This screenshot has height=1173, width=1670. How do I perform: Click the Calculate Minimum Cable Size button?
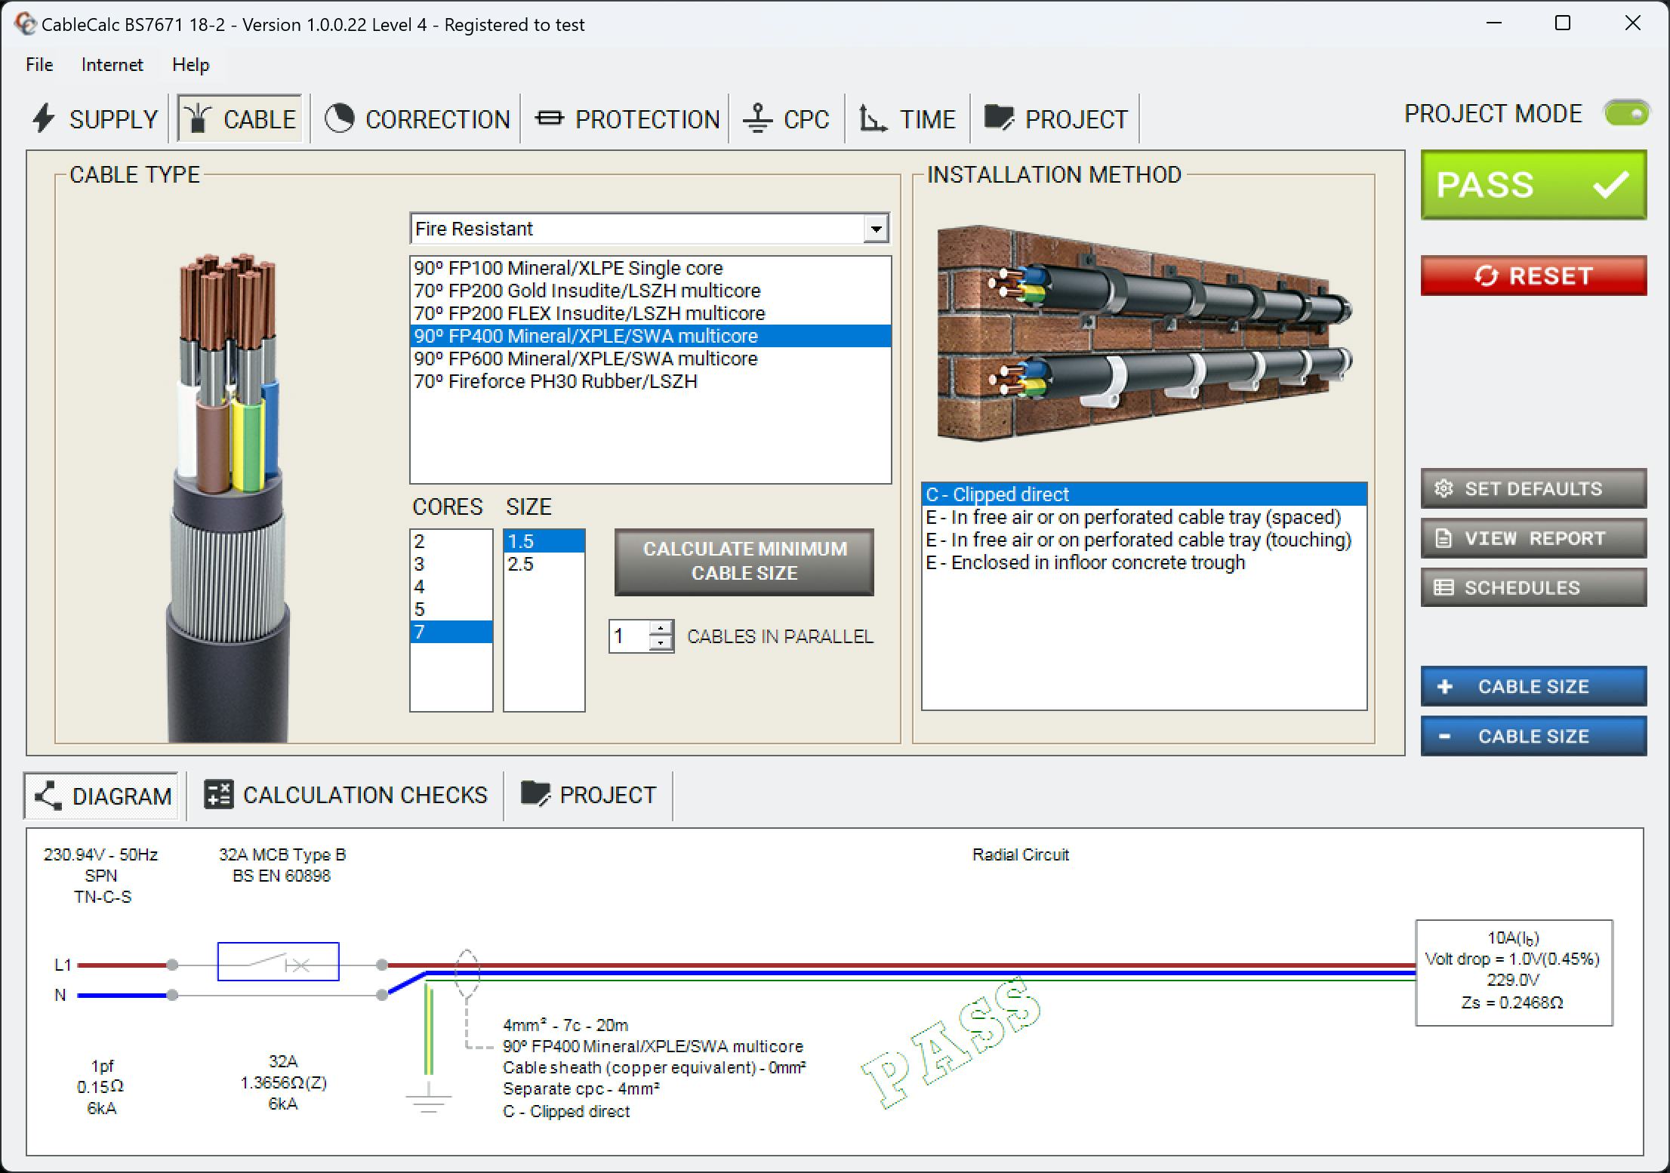[x=744, y=562]
